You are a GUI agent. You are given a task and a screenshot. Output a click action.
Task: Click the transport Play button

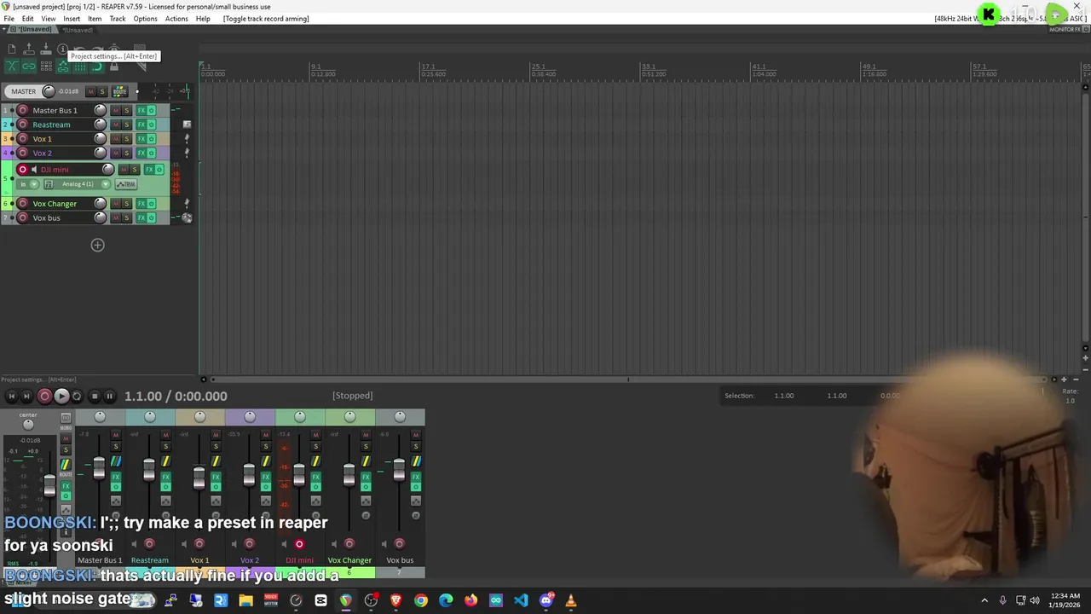[x=61, y=396]
